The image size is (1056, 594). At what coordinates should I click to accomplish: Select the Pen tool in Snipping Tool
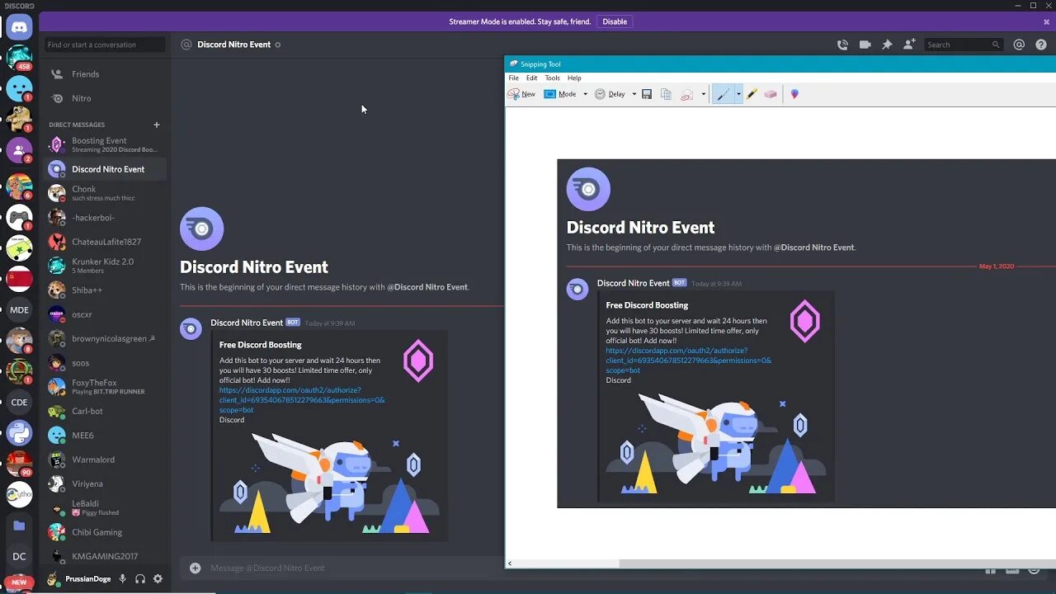723,94
